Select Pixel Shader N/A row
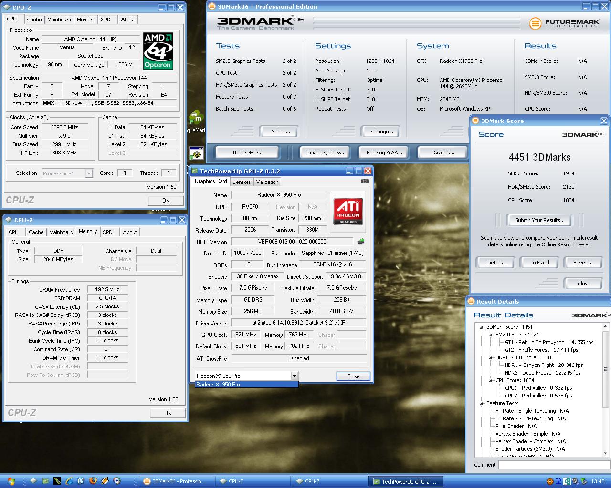This screenshot has width=611, height=488. pos(516,426)
